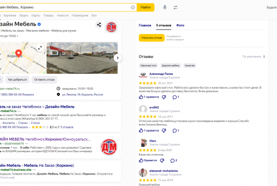
Task: Expand the map with the arrows icon
Action: [x=40, y=48]
